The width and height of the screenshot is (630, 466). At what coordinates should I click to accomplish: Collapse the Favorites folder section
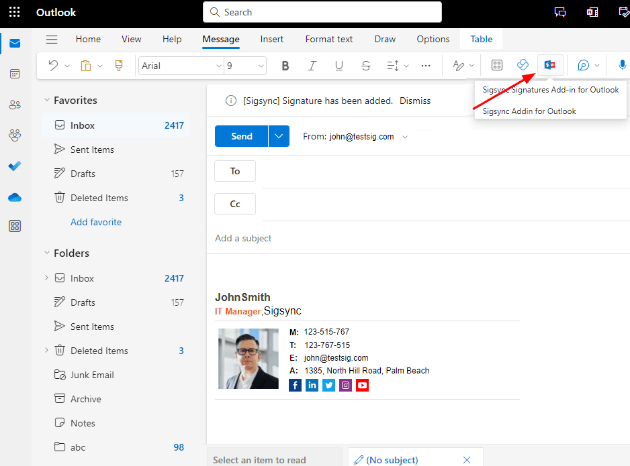pyautogui.click(x=47, y=101)
